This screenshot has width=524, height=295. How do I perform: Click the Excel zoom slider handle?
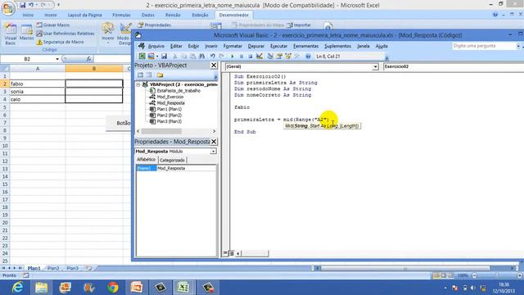pos(497,275)
